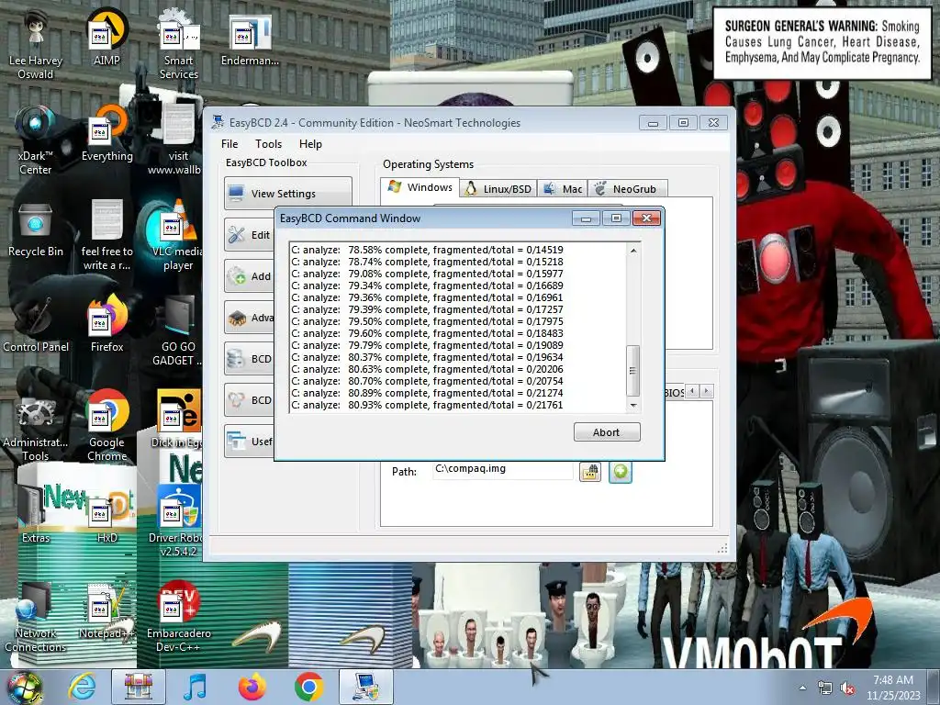This screenshot has width=940, height=705.
Task: Open the Recycle Bin icon
Action: (36, 229)
